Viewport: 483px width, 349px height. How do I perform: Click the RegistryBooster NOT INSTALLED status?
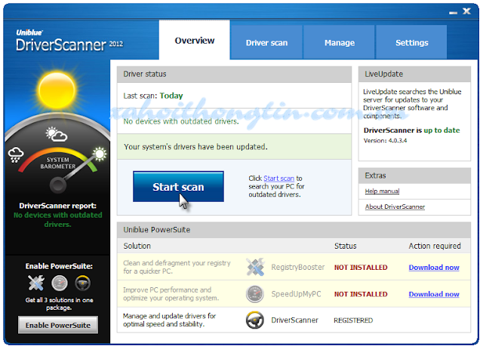(x=361, y=268)
